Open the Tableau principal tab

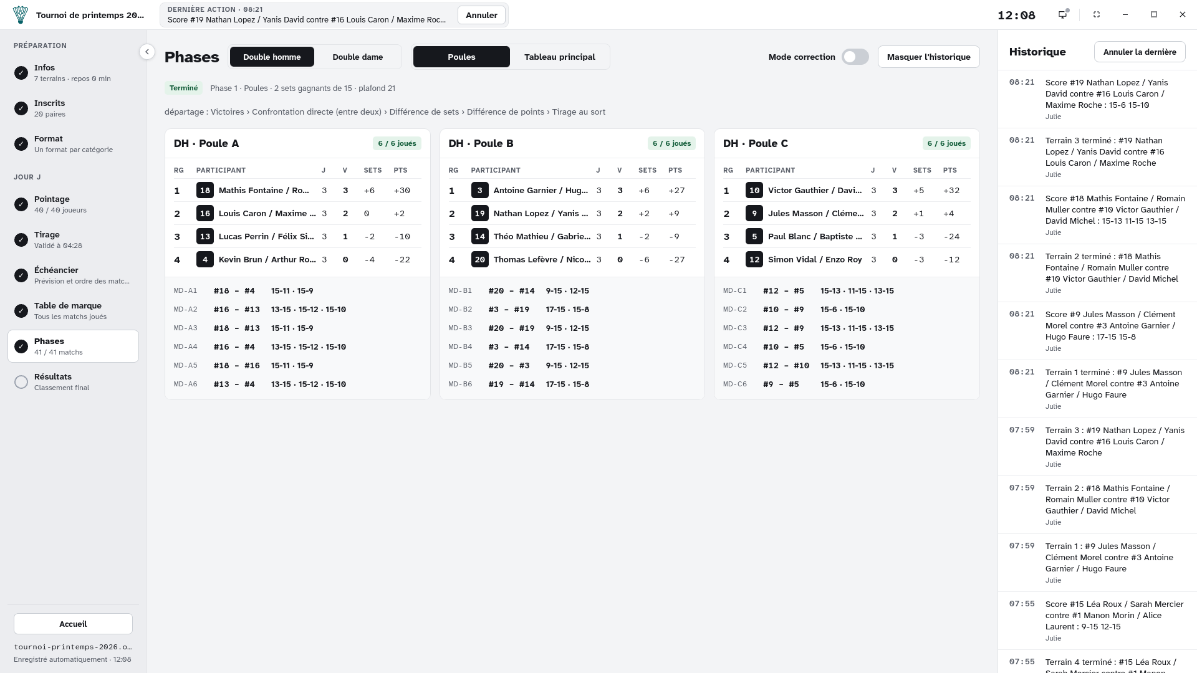tap(560, 57)
